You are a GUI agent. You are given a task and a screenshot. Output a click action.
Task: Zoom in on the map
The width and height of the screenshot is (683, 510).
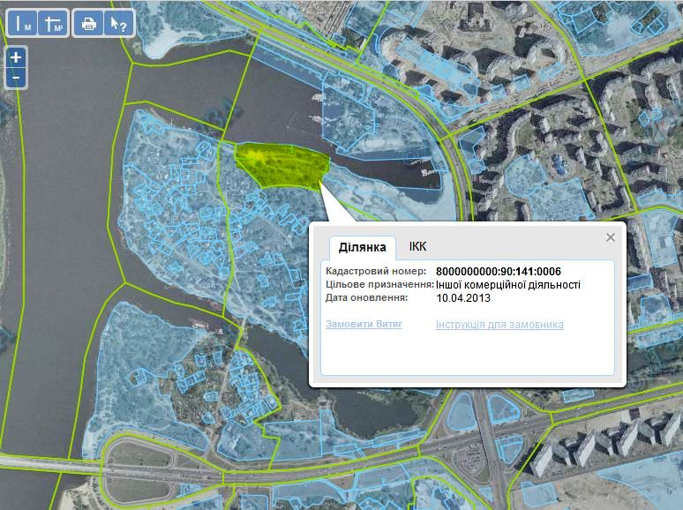click(x=16, y=57)
